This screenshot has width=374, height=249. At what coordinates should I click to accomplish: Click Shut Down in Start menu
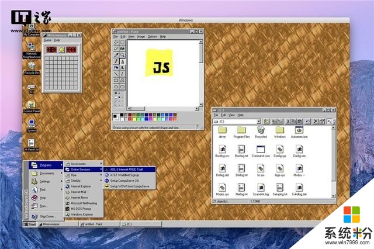(x=46, y=216)
